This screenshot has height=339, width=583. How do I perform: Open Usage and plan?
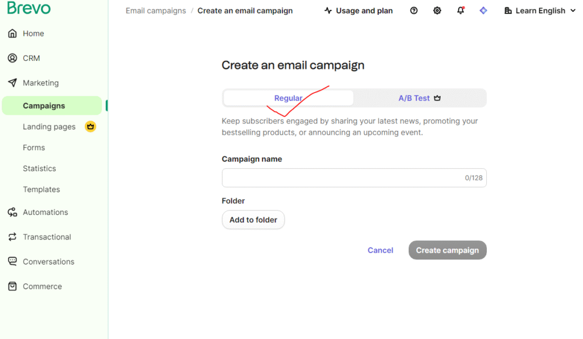[x=358, y=11]
